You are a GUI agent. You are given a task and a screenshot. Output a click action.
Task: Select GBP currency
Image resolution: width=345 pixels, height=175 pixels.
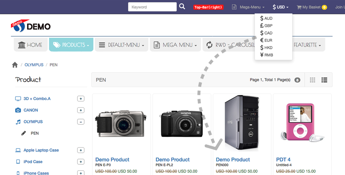[266, 26]
